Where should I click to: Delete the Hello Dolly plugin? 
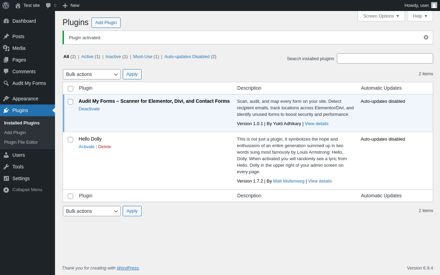(x=104, y=147)
